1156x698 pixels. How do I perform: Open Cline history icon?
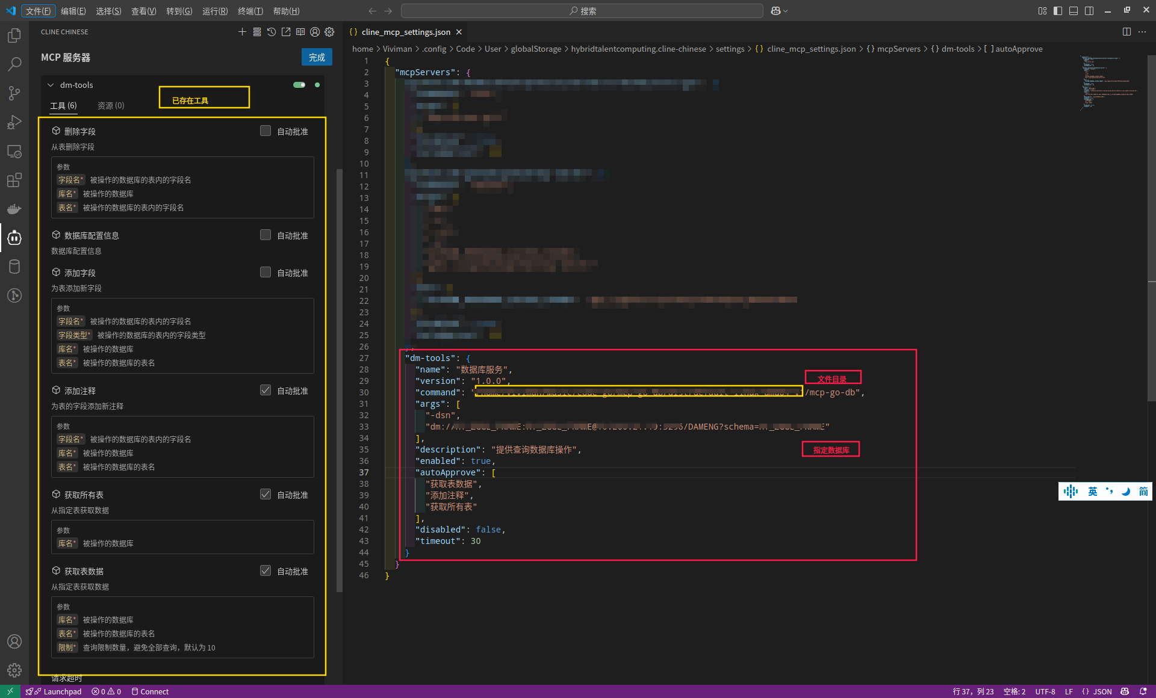pos(272,32)
